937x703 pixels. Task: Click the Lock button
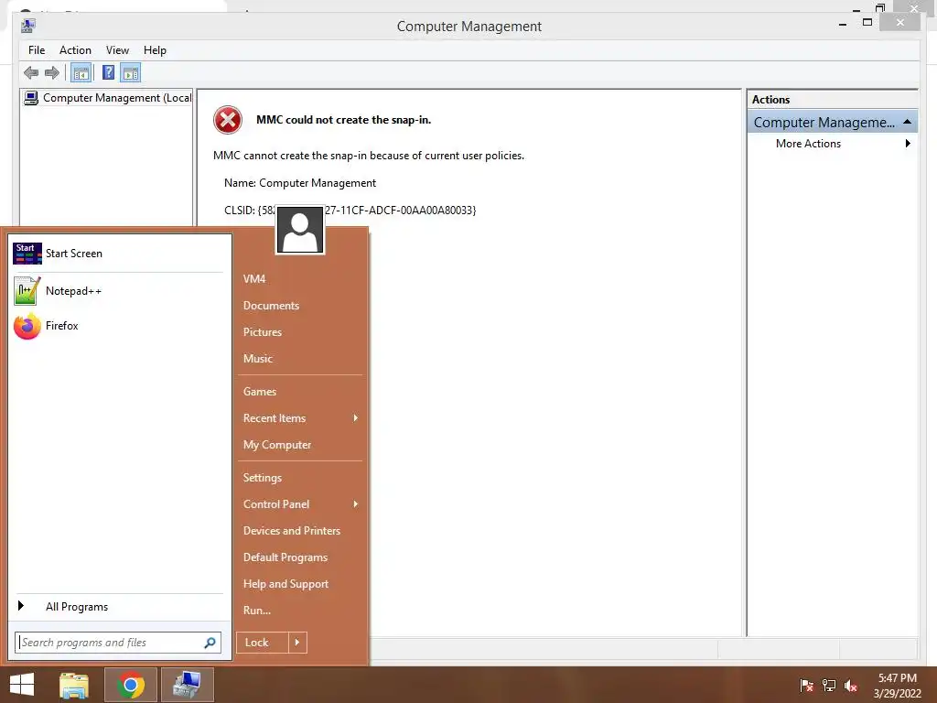click(x=263, y=643)
